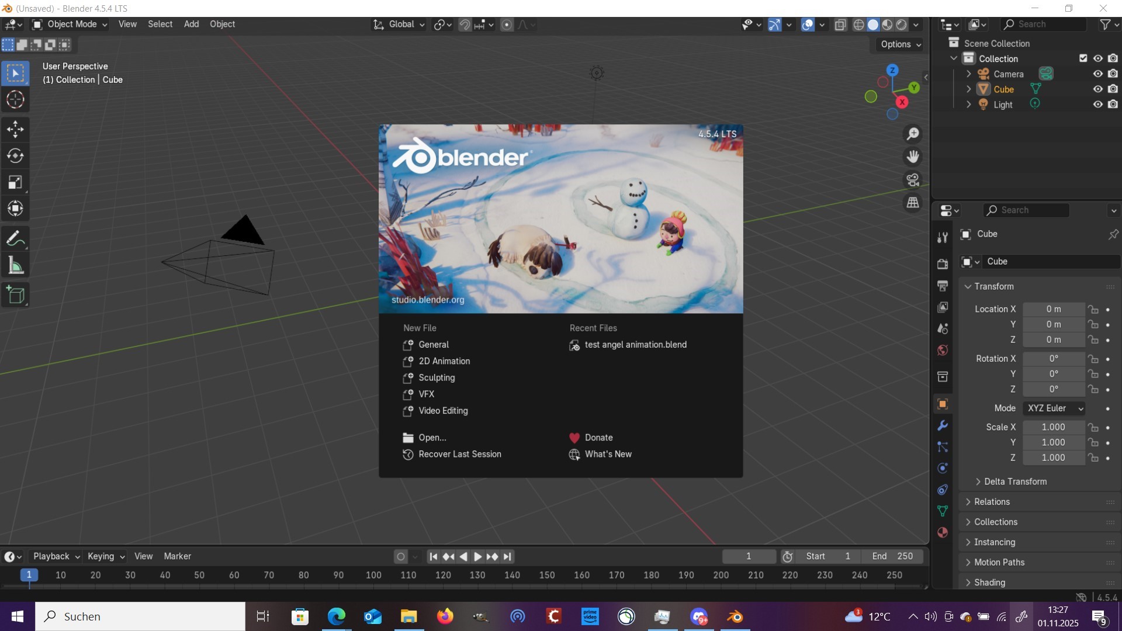Screen dimensions: 1122x631
Task: Open the Add menu
Action: [x=191, y=25]
